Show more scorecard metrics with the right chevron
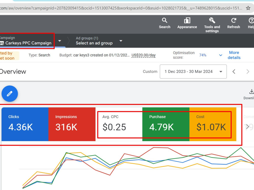 (247, 127)
